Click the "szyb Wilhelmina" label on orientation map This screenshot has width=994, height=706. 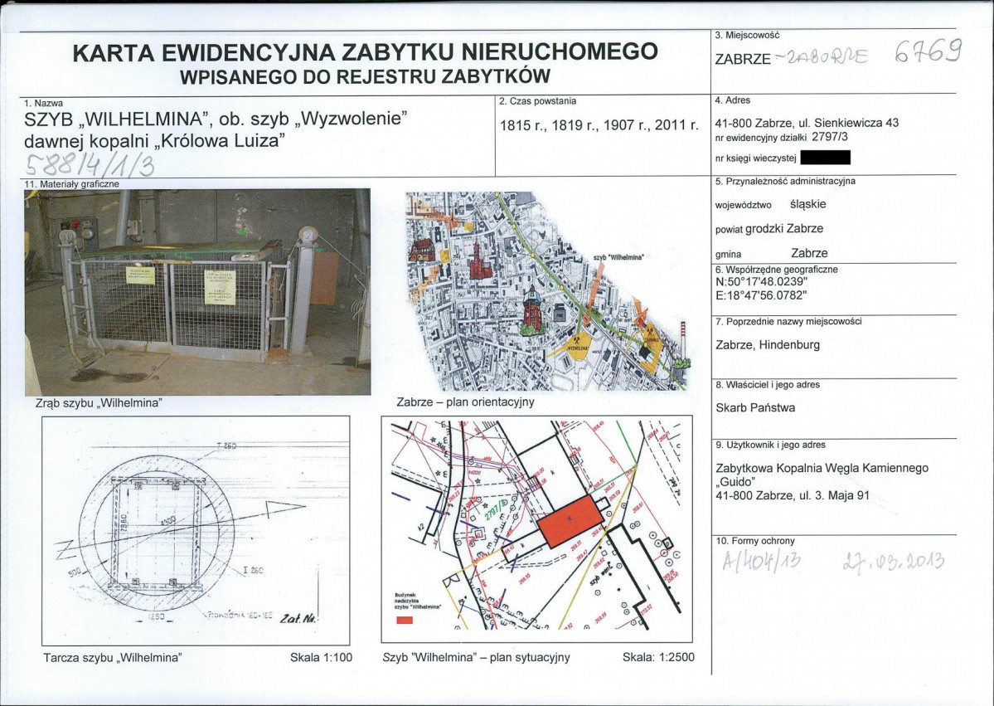tap(618, 258)
